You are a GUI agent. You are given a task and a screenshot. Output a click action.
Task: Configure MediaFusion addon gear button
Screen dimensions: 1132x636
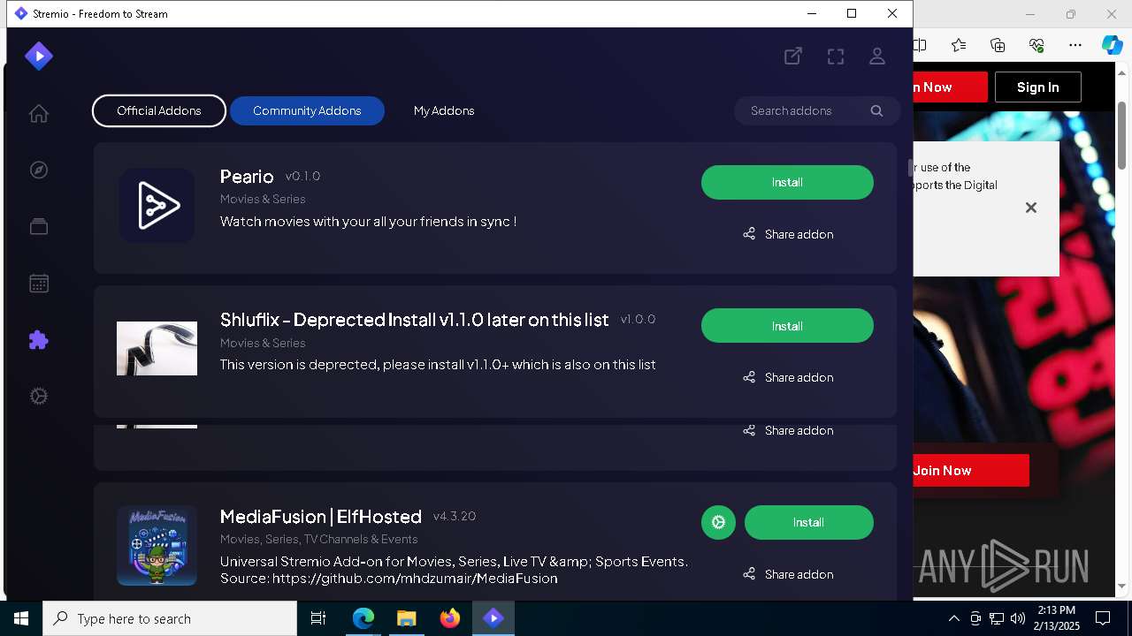pyautogui.click(x=718, y=522)
